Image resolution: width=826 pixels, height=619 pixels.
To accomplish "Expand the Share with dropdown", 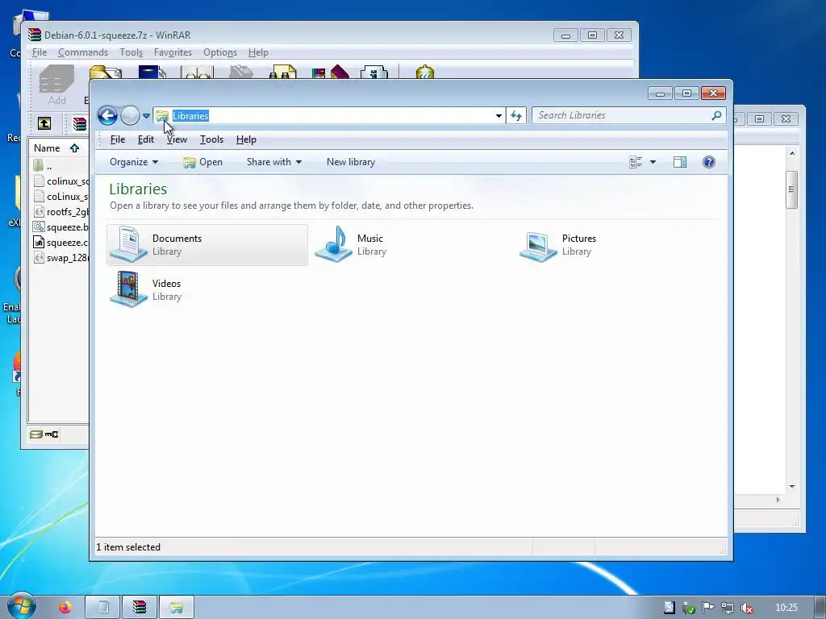I will [x=274, y=162].
